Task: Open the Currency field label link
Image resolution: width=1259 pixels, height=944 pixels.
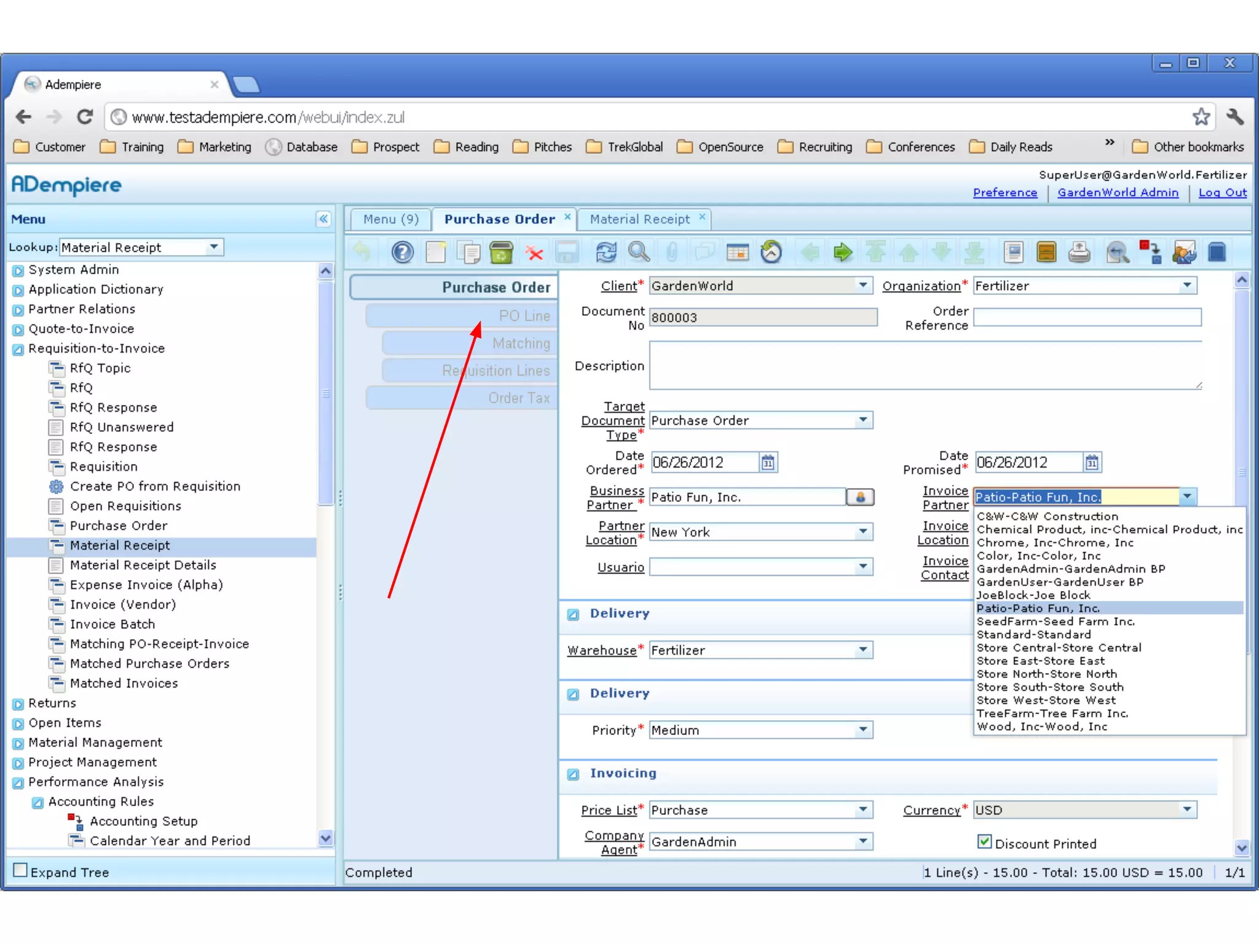Action: (x=931, y=810)
